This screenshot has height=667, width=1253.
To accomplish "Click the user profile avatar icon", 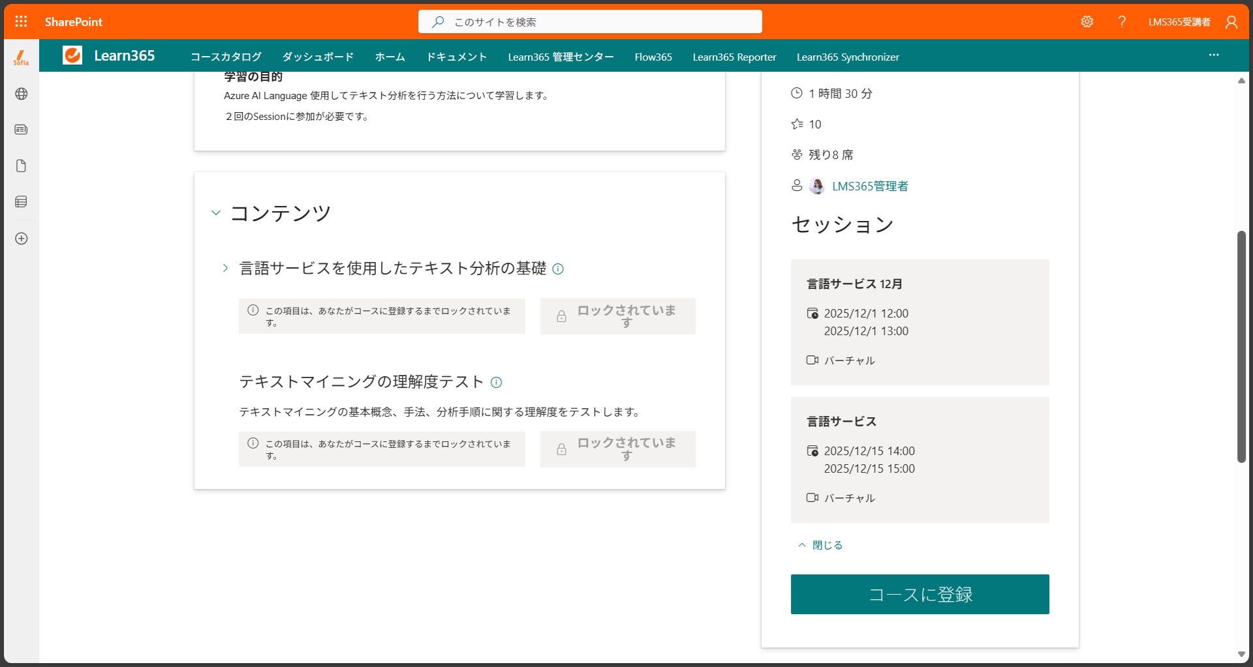I will [x=1231, y=22].
